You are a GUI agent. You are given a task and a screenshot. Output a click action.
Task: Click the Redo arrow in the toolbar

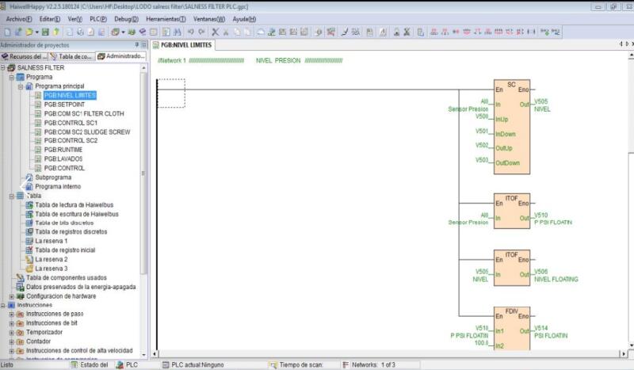click(x=202, y=32)
